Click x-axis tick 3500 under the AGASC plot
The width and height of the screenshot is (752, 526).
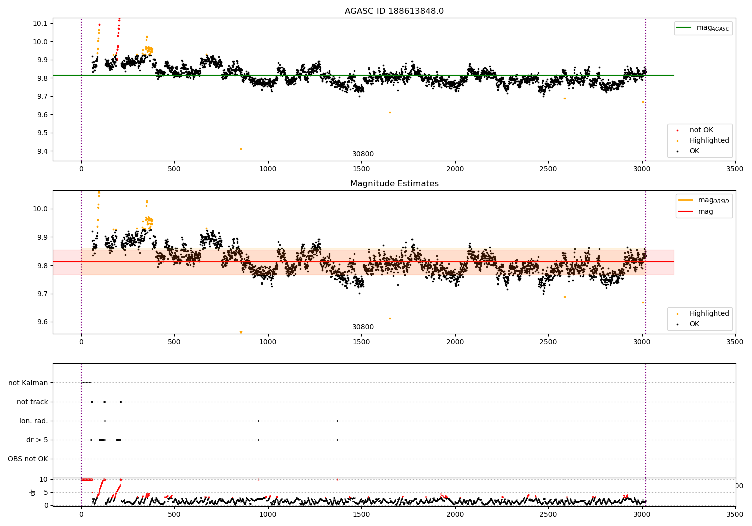pos(735,169)
